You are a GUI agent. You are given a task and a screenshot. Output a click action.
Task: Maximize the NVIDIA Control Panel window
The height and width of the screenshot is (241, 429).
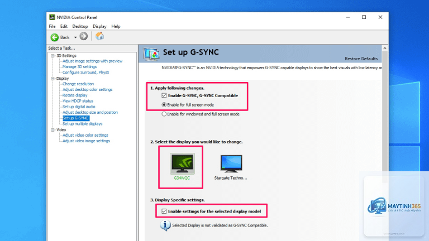[364, 17]
